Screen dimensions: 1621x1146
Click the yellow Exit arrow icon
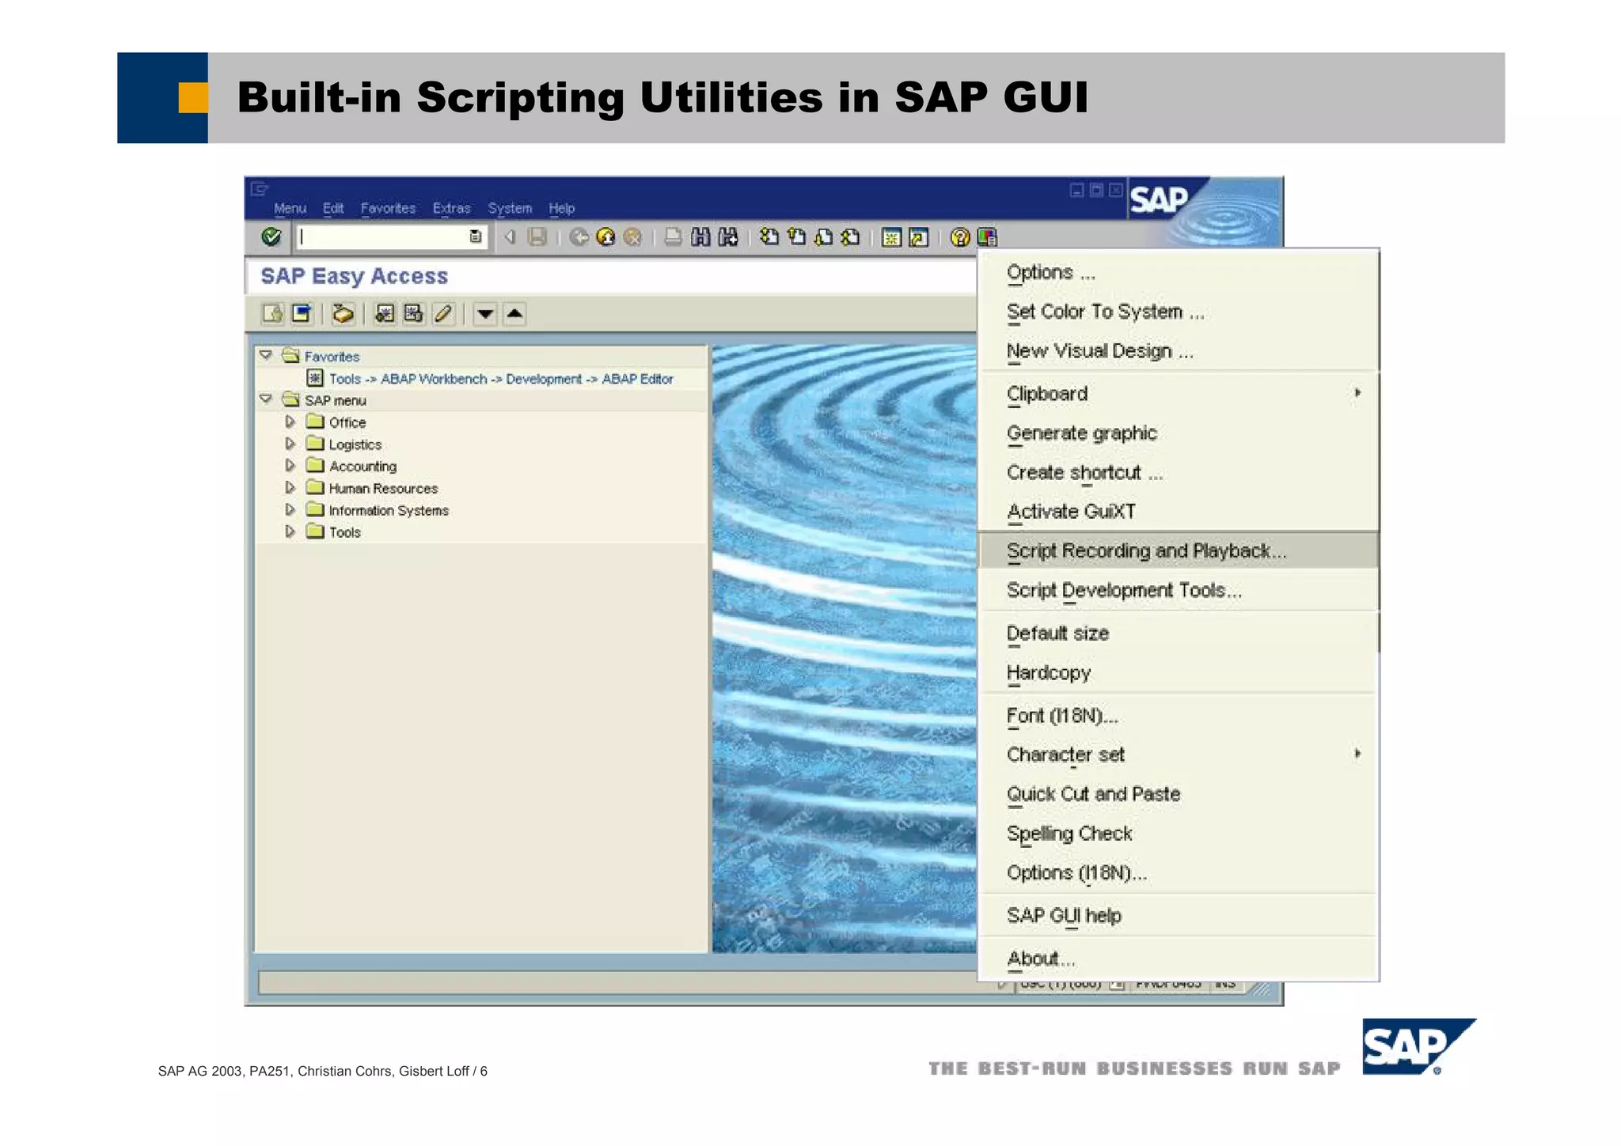pyautogui.click(x=606, y=236)
